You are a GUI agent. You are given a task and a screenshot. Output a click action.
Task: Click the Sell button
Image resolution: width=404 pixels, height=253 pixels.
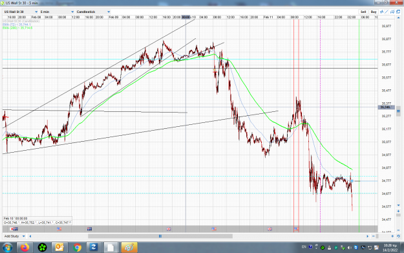pos(363,12)
